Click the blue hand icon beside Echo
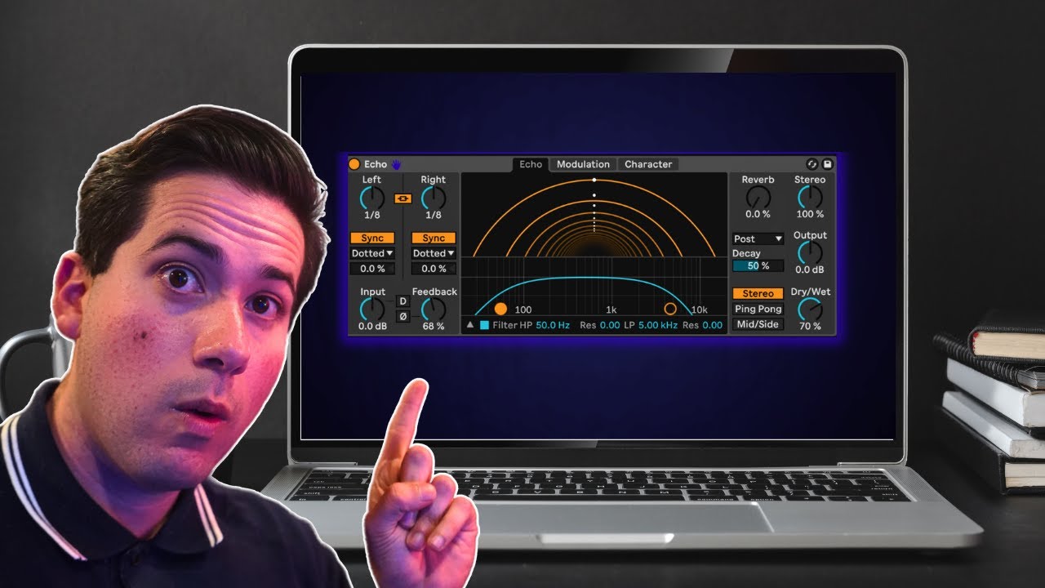Image resolution: width=1045 pixels, height=588 pixels. 396,164
